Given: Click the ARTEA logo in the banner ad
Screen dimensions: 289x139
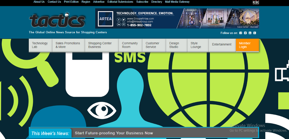Looking at the screenshot, I should (106, 18).
